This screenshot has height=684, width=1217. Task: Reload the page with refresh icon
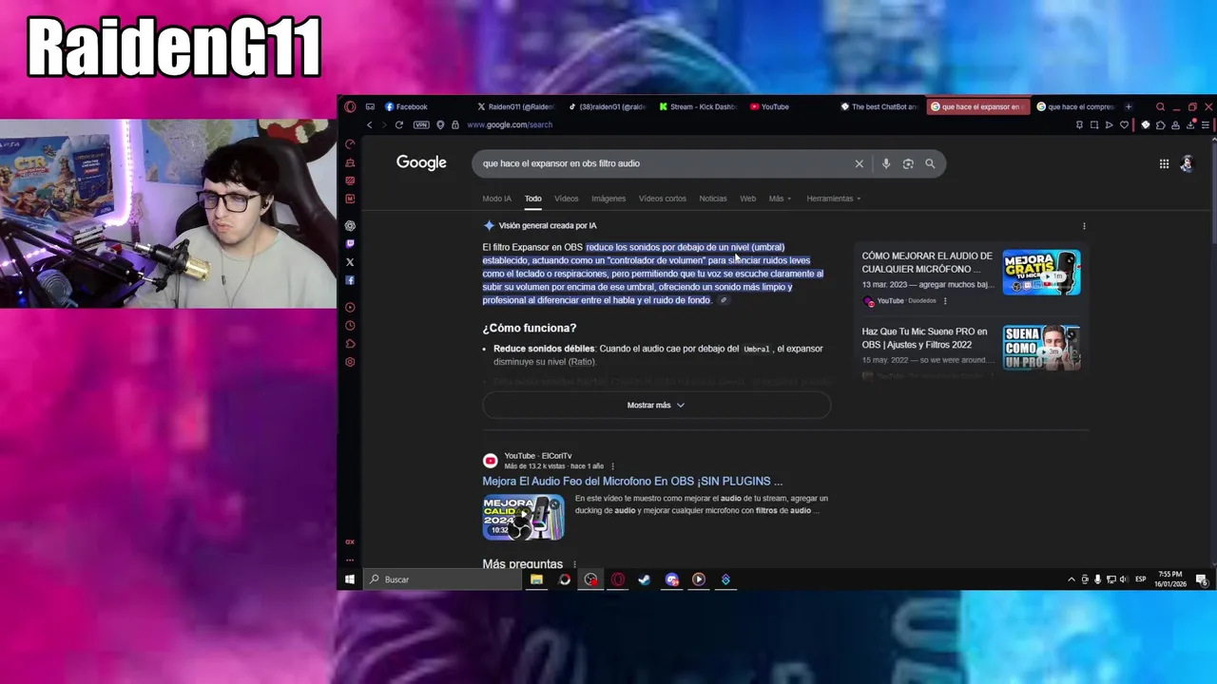[398, 124]
